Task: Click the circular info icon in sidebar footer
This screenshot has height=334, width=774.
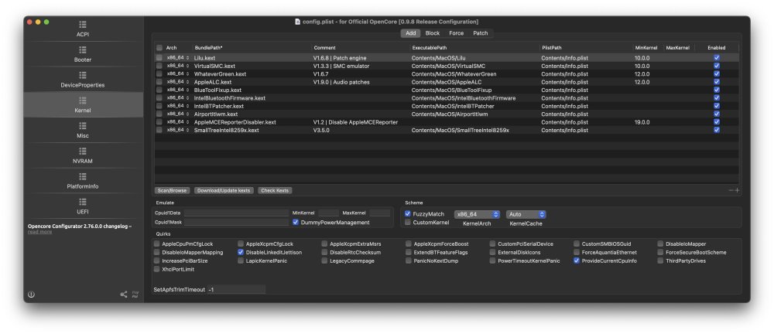Action: tap(31, 295)
